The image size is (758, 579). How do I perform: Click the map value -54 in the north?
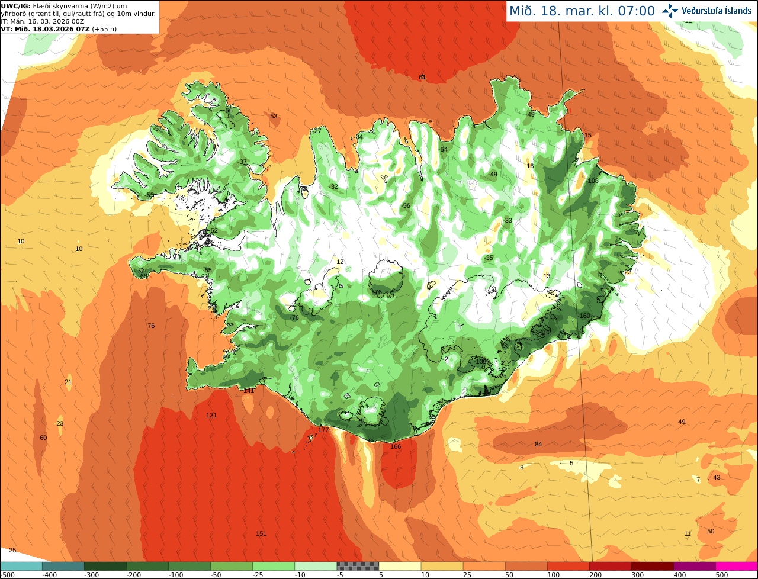[x=443, y=149]
